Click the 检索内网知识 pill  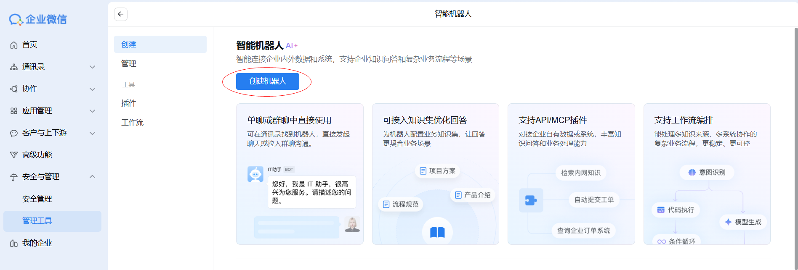[581, 173]
